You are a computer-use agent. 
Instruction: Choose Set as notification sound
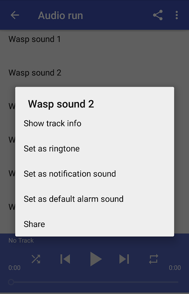point(95,174)
